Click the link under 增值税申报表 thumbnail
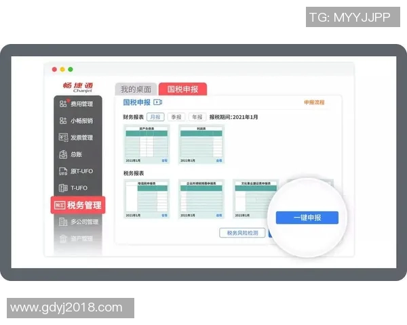 pyautogui.click(x=165, y=215)
